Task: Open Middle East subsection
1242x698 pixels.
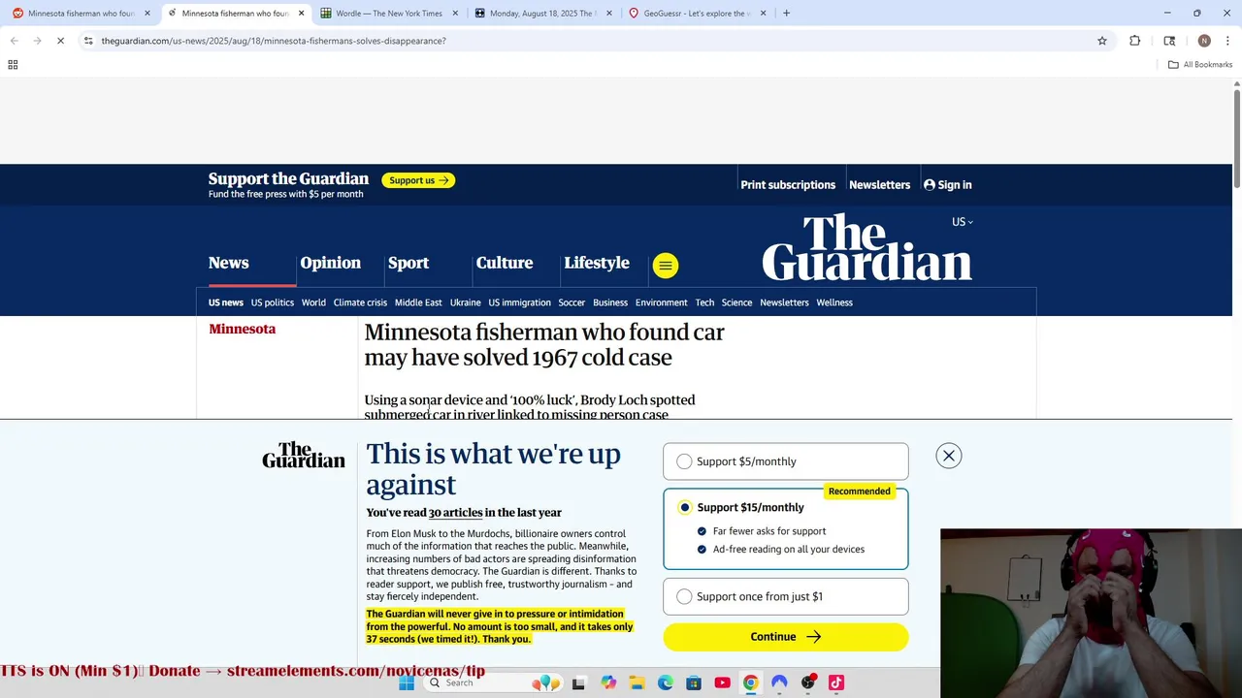Action: tap(418, 302)
